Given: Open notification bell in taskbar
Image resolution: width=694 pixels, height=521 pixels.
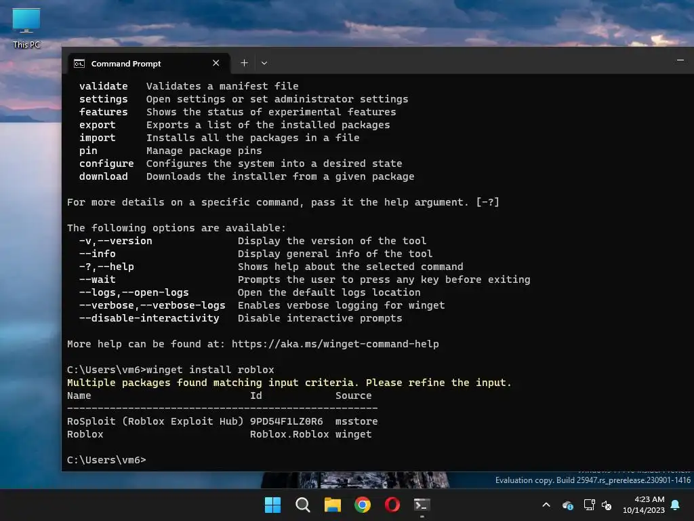Looking at the screenshot, I should click(675, 505).
